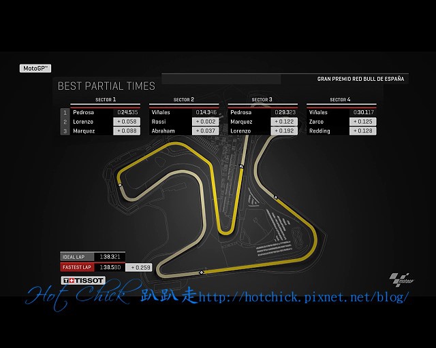Click Lorenzo in Sector 3
The width and height of the screenshot is (436, 348).
[240, 131]
